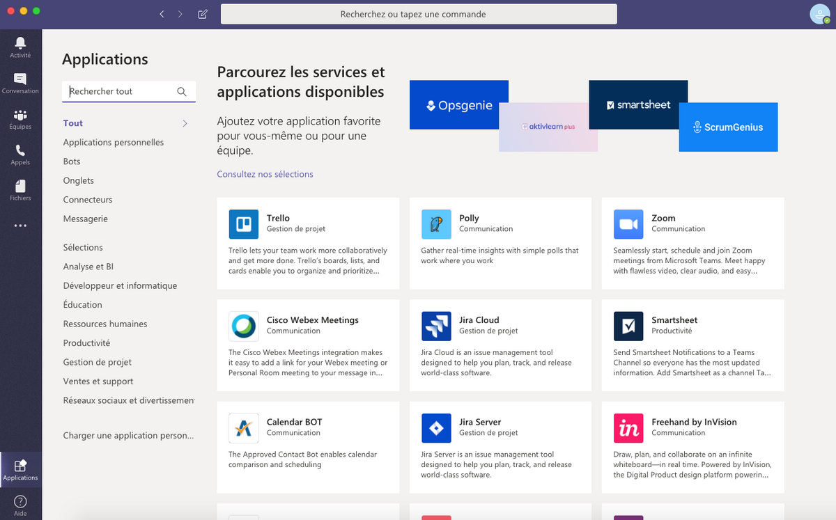
Task: Open the Conversation chat icon
Action: click(20, 79)
